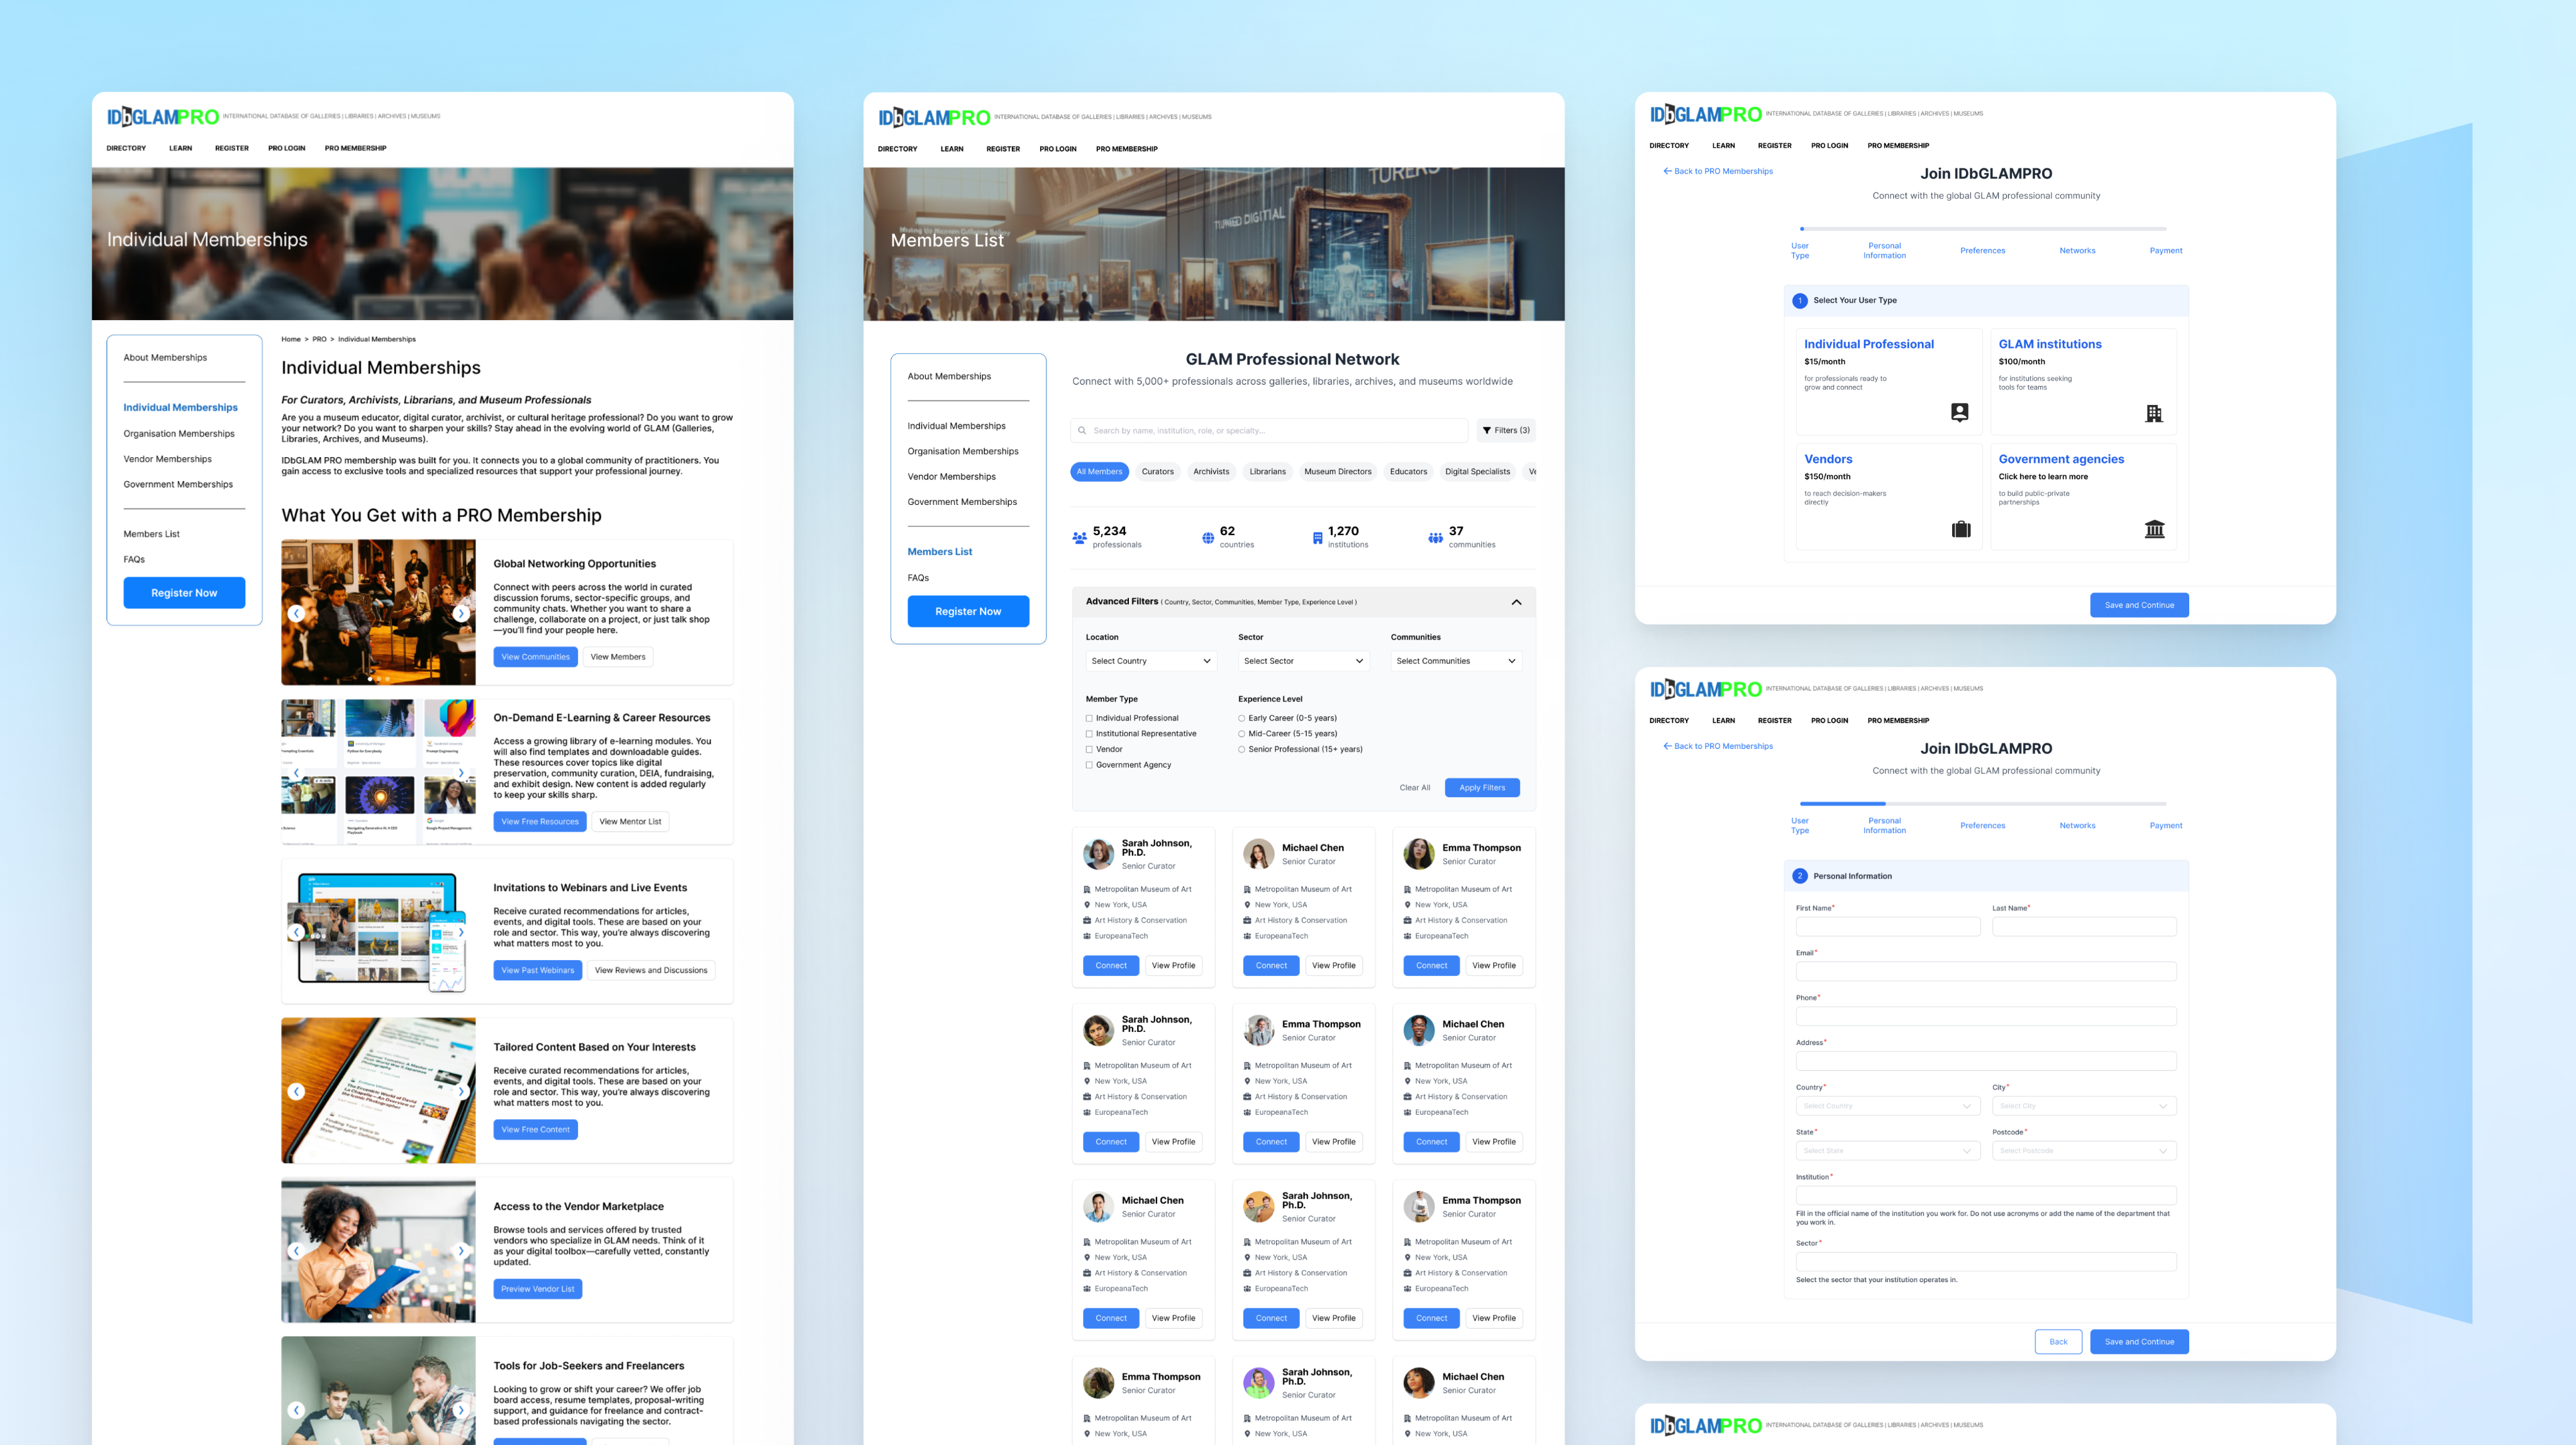Click previous arrow on Vendor Marketplace image
This screenshot has width=2576, height=1445.
[x=296, y=1250]
